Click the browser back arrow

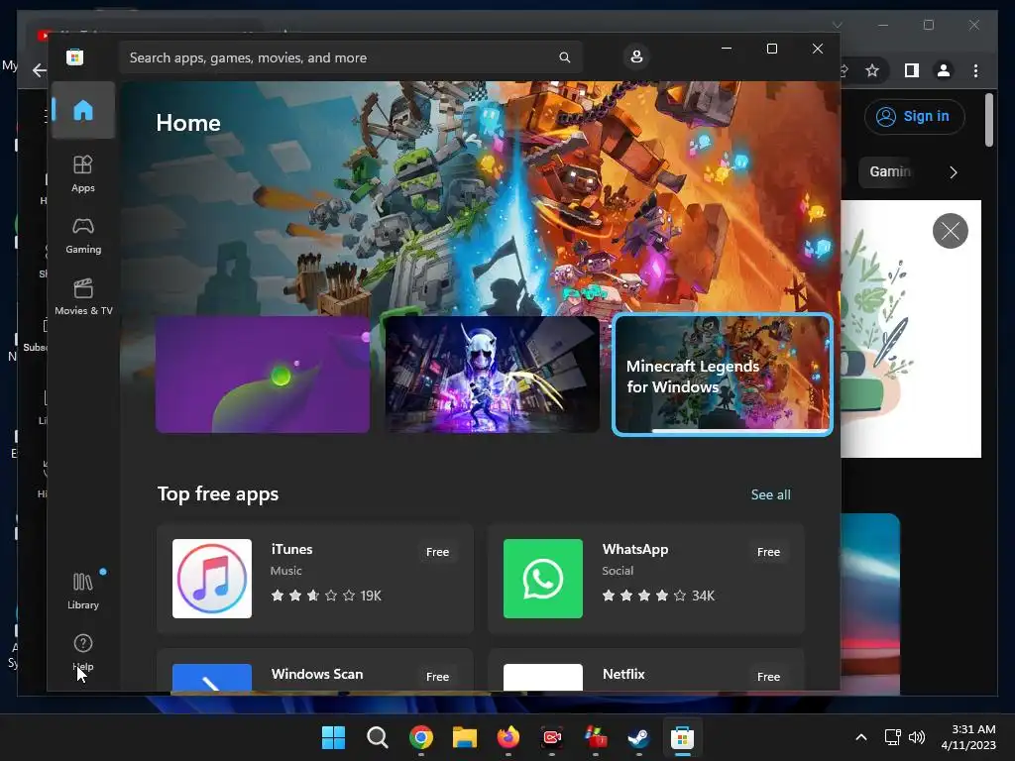point(39,70)
